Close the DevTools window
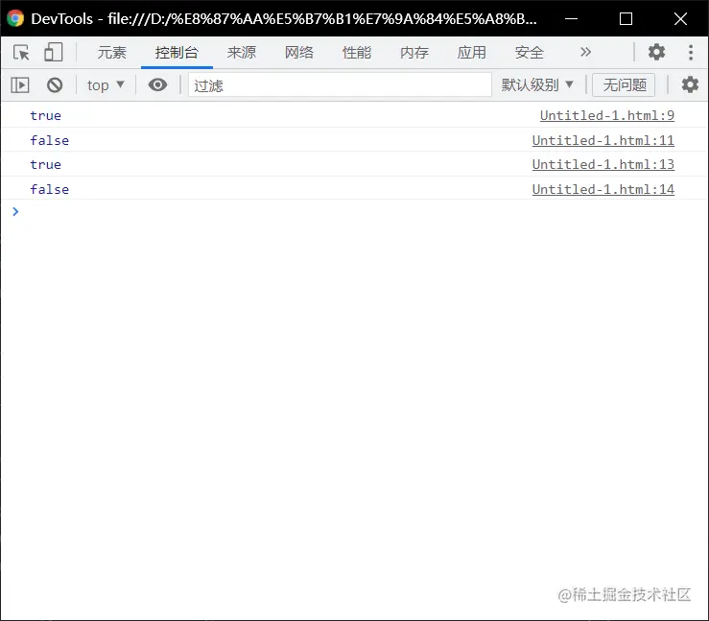This screenshot has height=621, width=709. point(680,18)
